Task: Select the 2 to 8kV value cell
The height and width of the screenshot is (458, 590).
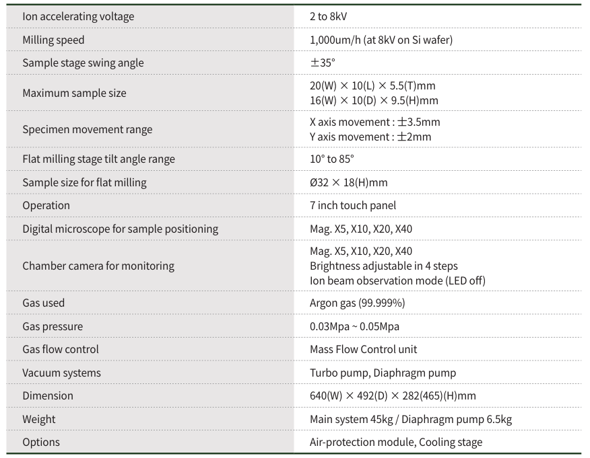Action: pyautogui.click(x=328, y=16)
